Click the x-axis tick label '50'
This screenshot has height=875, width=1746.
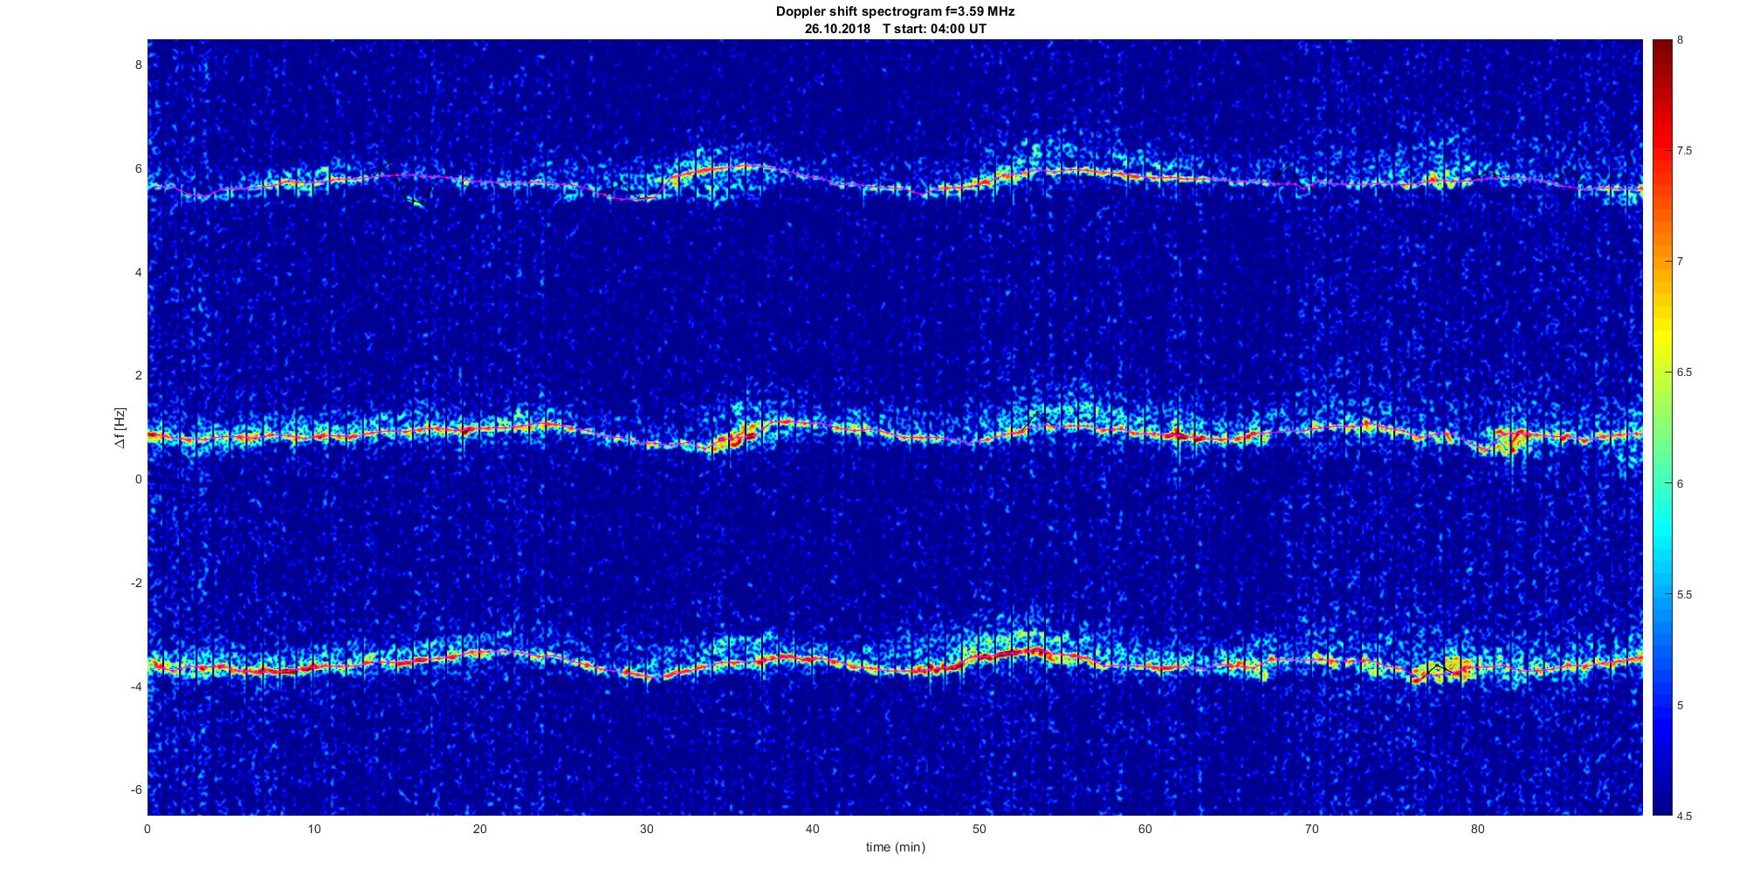point(980,829)
